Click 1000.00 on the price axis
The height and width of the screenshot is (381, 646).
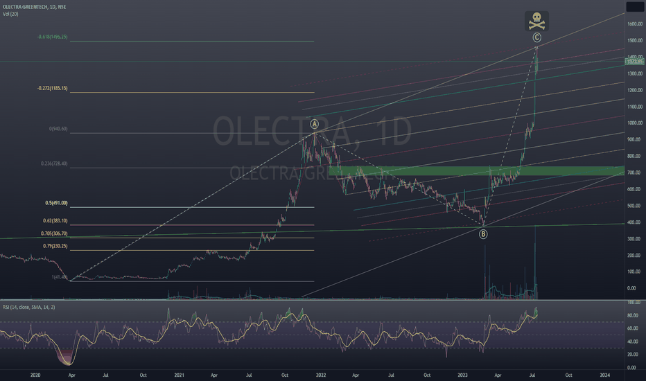pyautogui.click(x=635, y=123)
